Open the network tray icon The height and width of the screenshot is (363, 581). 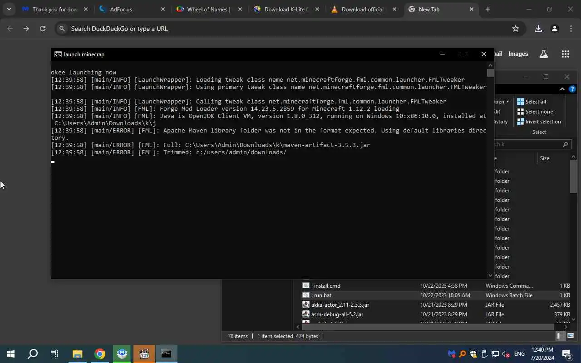[x=495, y=354]
